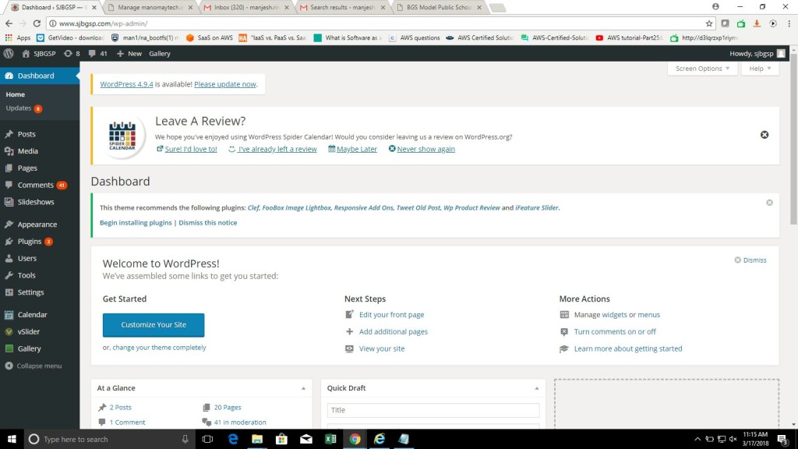Open the SJBGSP site home link
Viewport: 798px width, 449px height.
(39, 54)
